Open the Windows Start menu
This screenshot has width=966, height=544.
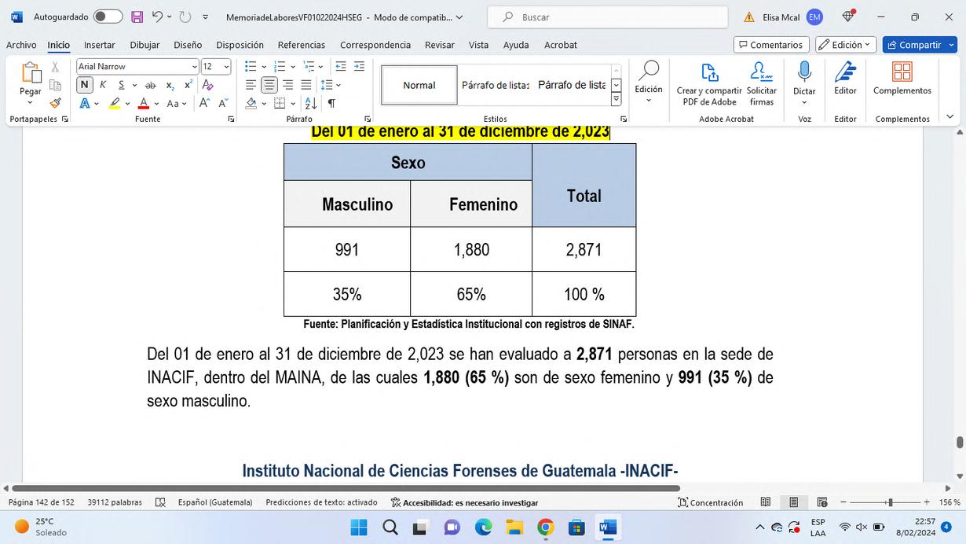(x=359, y=527)
